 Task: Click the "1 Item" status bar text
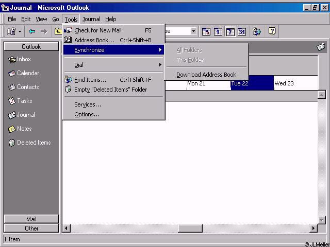coord(12,239)
